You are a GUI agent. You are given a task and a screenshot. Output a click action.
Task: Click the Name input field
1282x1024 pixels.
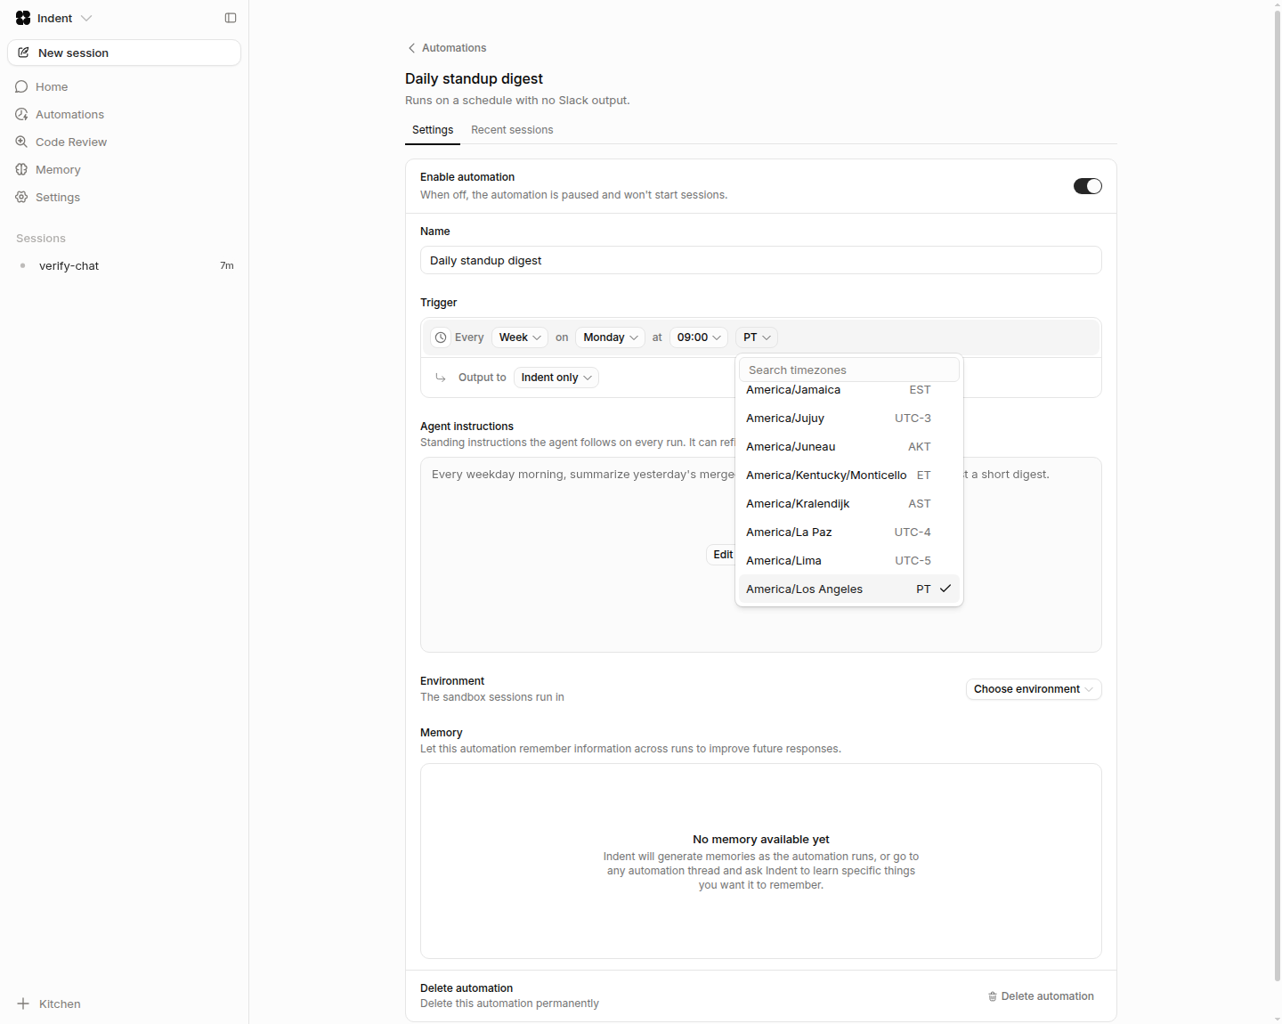[761, 260]
